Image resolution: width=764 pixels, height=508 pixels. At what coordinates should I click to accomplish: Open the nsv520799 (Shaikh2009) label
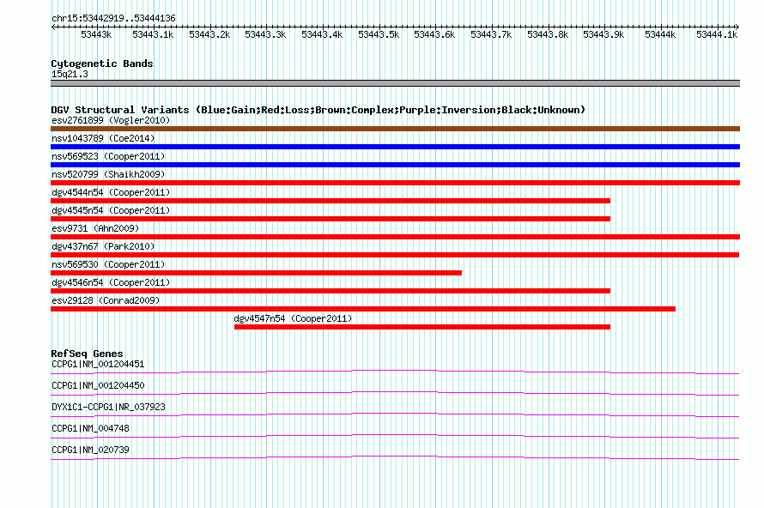coord(108,174)
